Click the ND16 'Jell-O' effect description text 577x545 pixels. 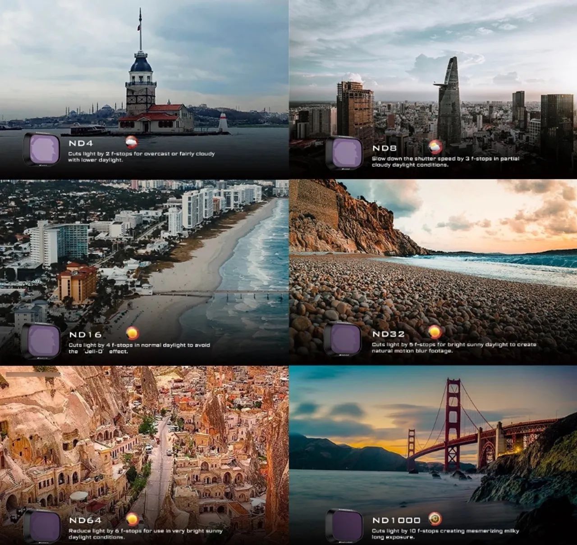coord(139,348)
